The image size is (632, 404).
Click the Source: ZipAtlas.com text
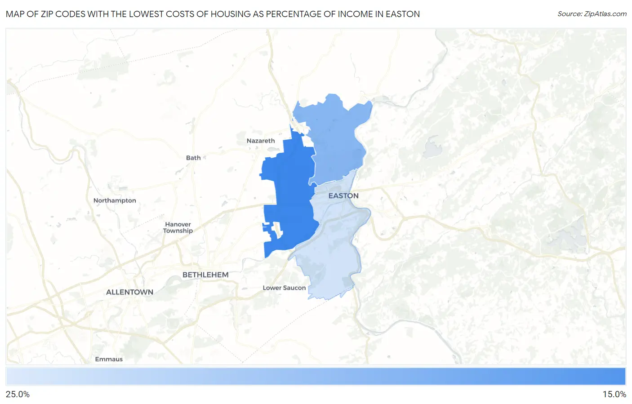tap(592, 14)
